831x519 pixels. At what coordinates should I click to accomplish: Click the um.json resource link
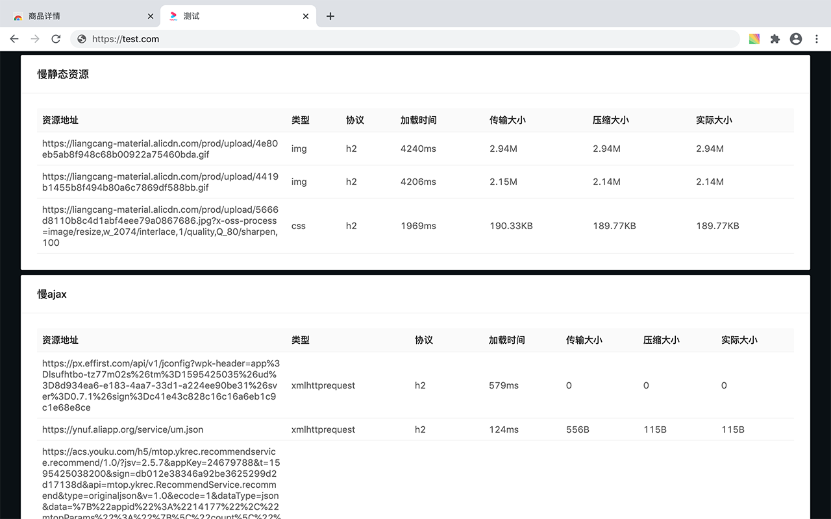tap(122, 429)
